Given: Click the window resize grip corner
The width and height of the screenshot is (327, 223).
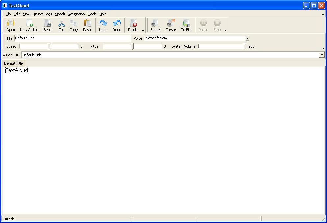Looking at the screenshot, I should click(323, 219).
